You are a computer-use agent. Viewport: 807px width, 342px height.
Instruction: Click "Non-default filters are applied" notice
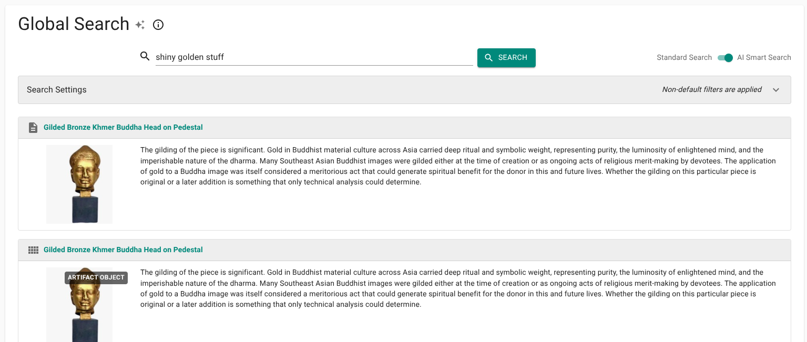tap(712, 90)
